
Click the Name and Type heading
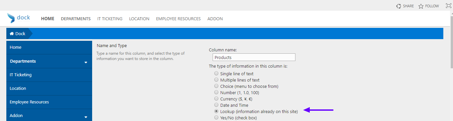pos(112,46)
